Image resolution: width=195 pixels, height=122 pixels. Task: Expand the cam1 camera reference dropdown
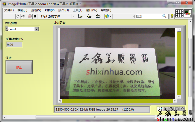[36, 29]
